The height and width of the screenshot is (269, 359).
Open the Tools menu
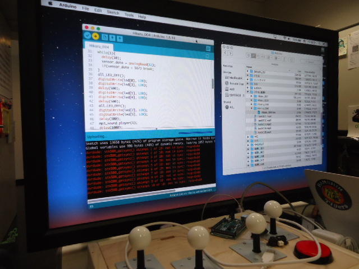129,15
